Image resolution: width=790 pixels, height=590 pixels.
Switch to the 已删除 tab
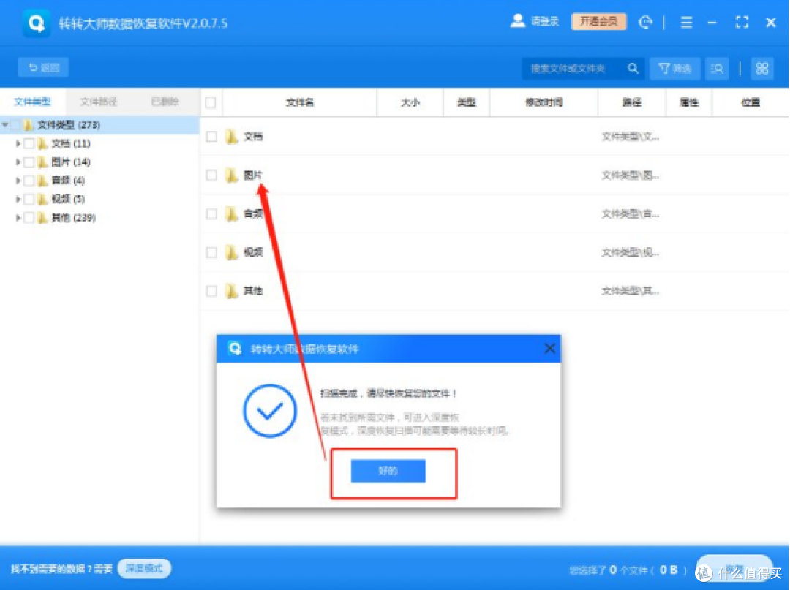coord(165,102)
